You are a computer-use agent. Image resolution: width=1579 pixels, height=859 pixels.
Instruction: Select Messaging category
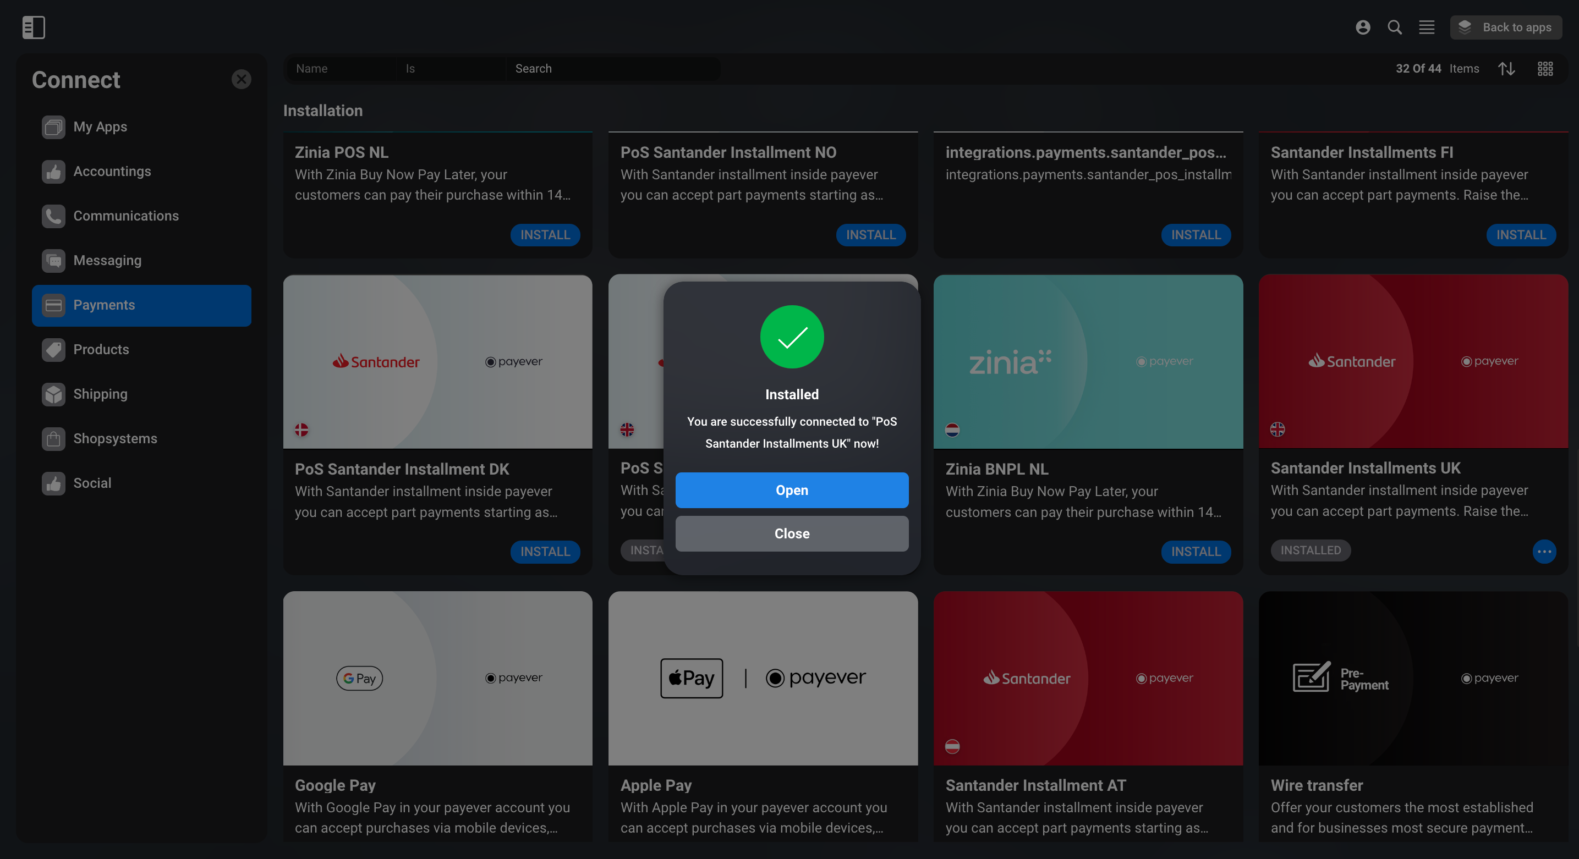tap(141, 261)
